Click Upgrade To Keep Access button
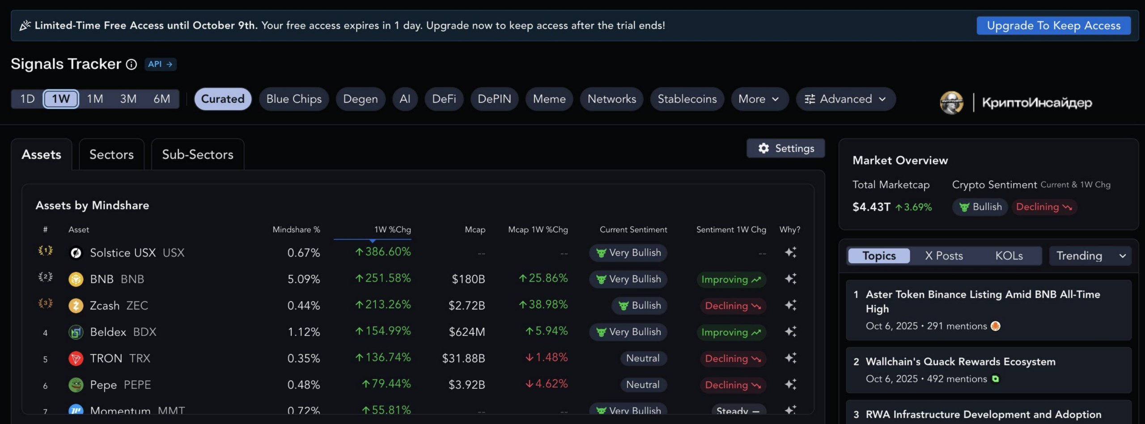Image resolution: width=1145 pixels, height=424 pixels. point(1053,25)
